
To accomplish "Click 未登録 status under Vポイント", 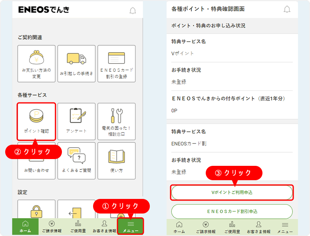I will click(x=179, y=82).
